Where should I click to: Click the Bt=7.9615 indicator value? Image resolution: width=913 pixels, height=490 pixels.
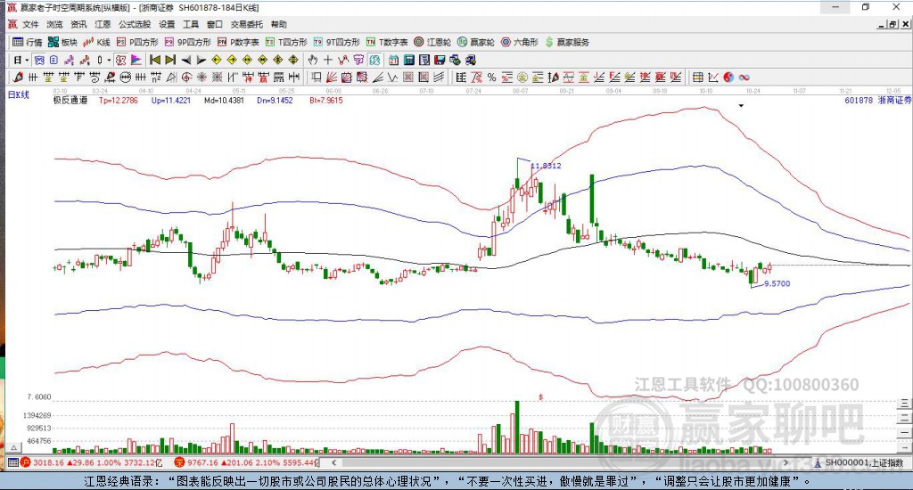(326, 100)
